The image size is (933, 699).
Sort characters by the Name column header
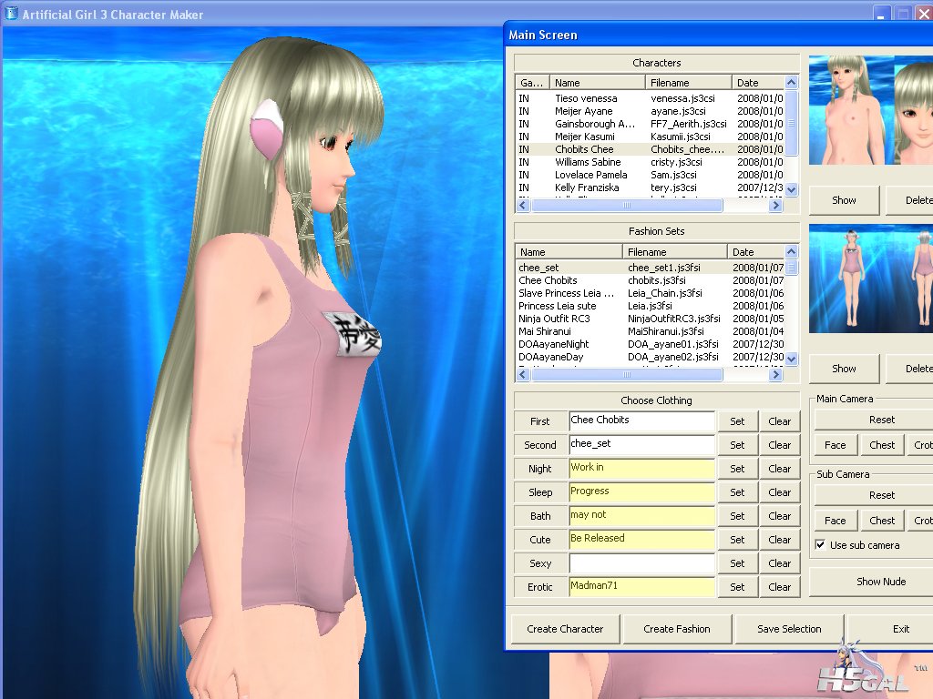coord(597,83)
